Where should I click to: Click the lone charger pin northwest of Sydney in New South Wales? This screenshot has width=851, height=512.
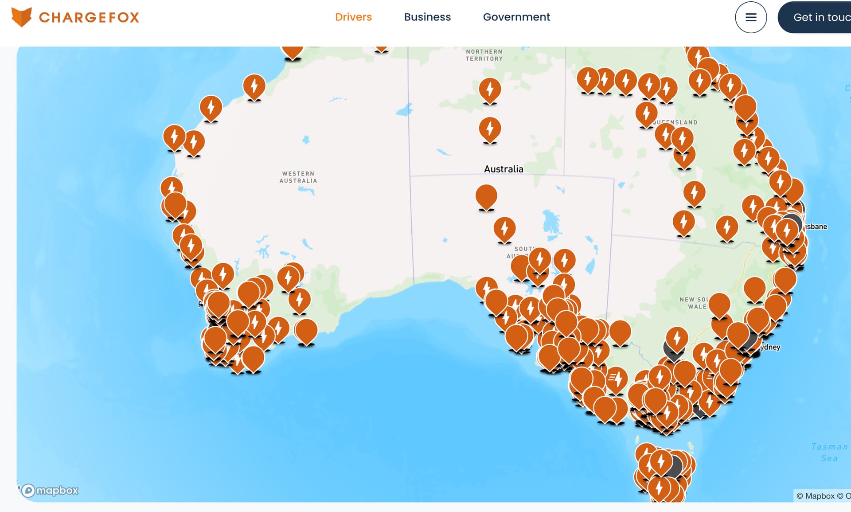pyautogui.click(x=677, y=338)
